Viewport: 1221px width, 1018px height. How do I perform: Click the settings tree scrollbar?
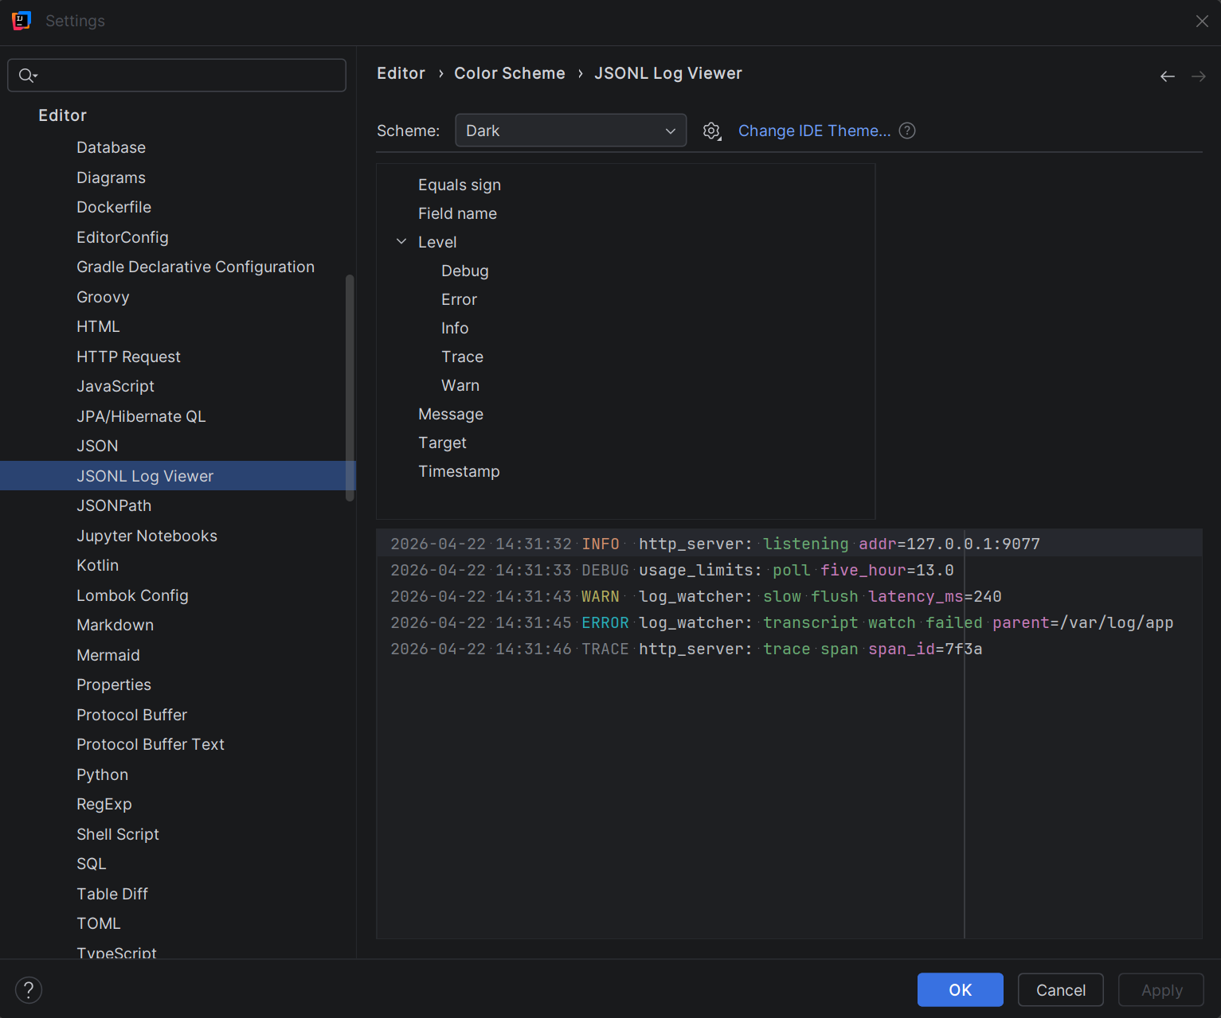pyautogui.click(x=350, y=388)
